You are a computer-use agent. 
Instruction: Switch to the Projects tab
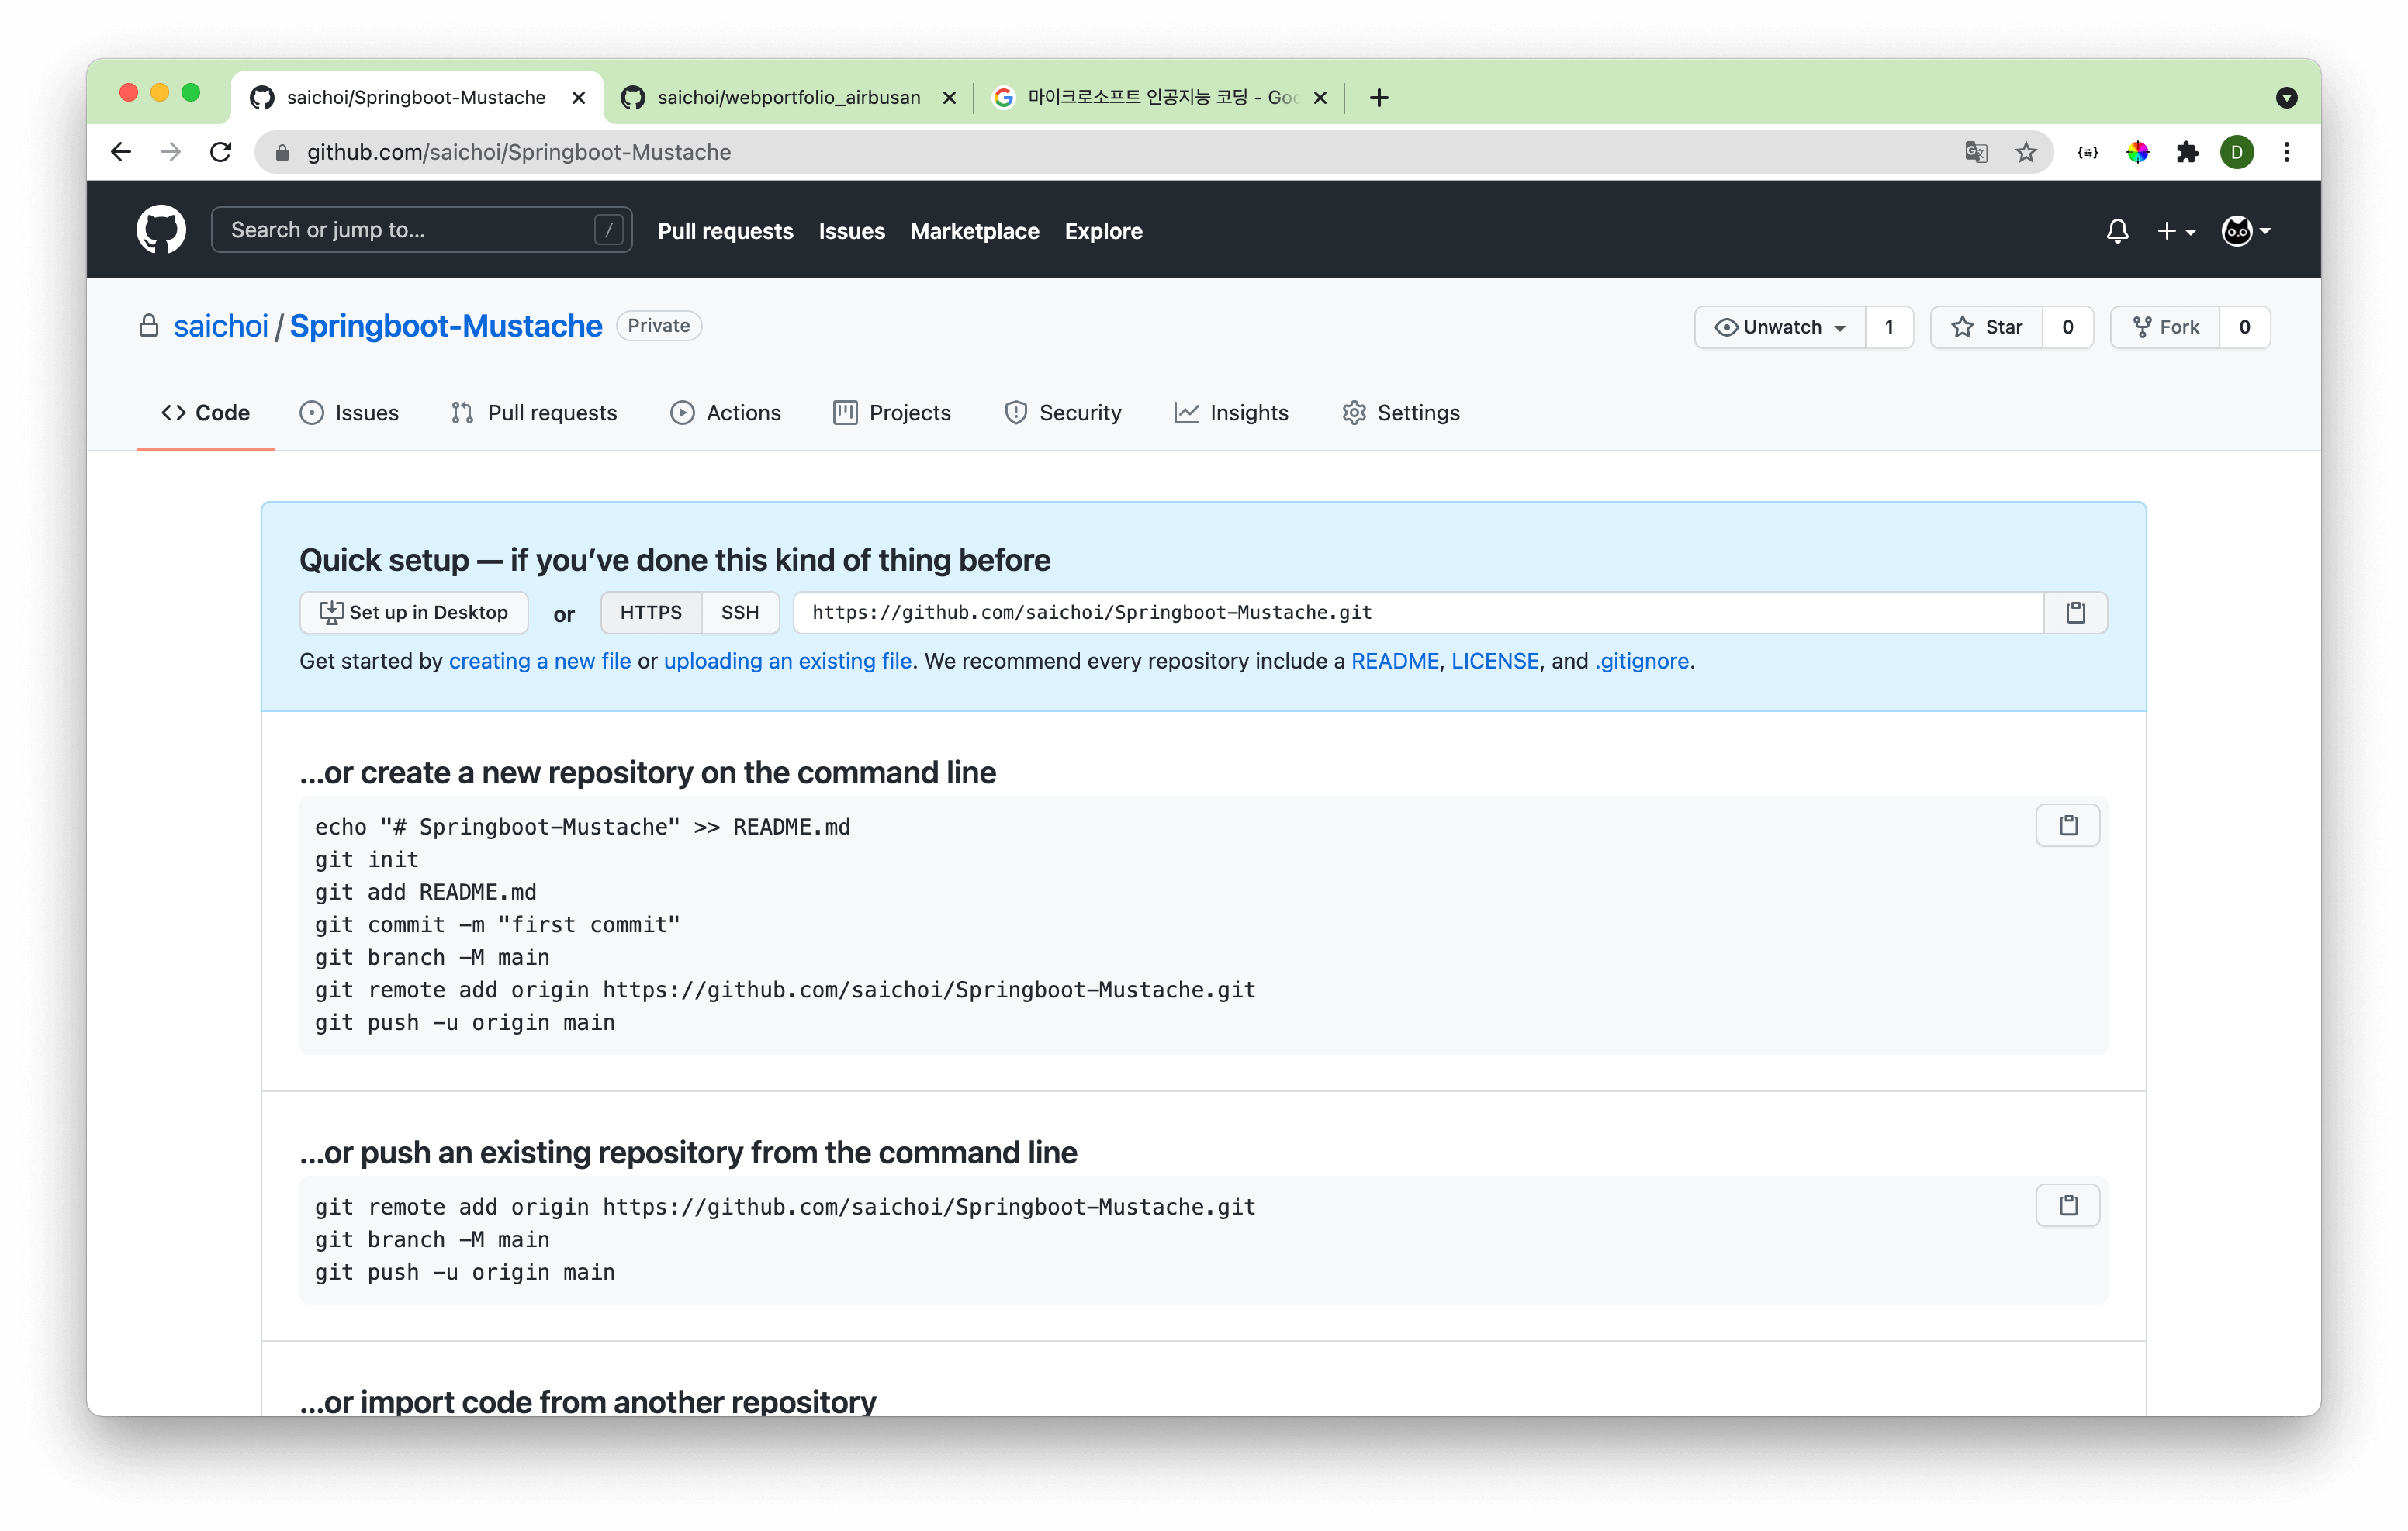(x=892, y=412)
